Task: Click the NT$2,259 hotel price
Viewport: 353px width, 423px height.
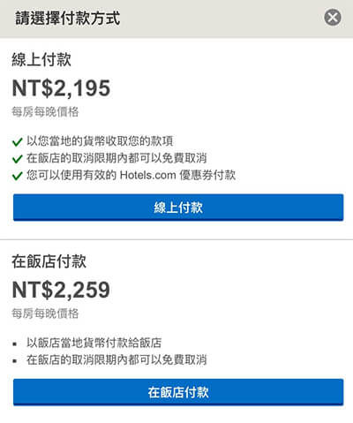Action: [x=61, y=290]
